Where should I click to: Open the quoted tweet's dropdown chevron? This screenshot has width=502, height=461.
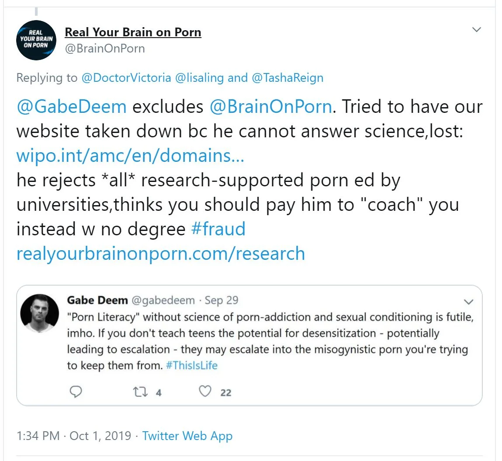468,302
